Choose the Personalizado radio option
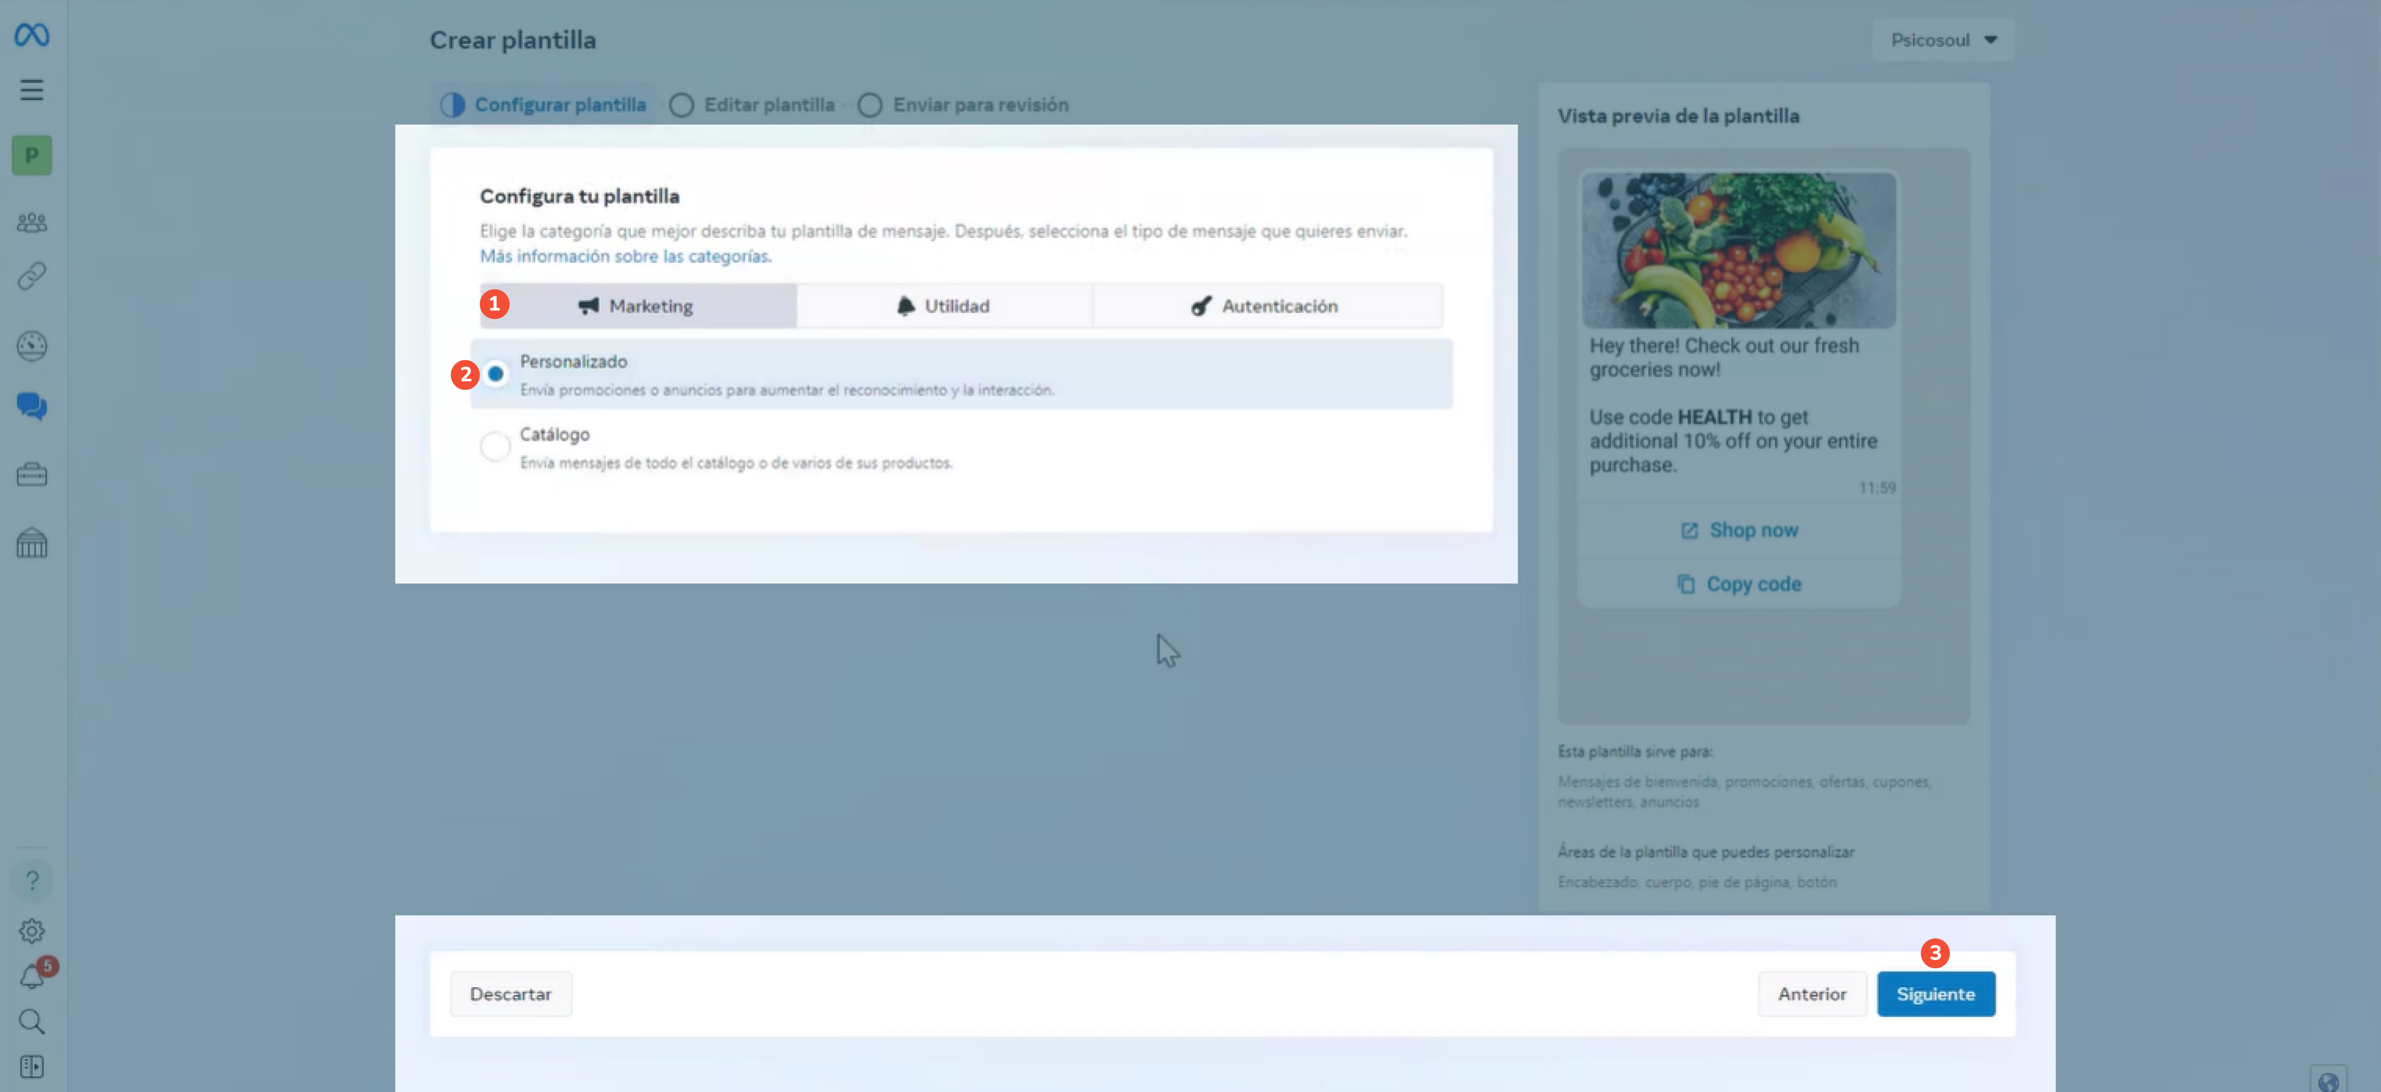 [x=496, y=373]
